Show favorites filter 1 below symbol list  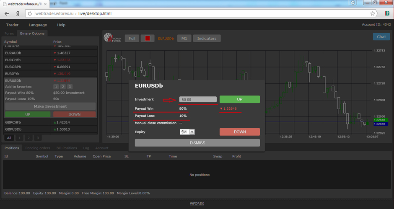19,138
